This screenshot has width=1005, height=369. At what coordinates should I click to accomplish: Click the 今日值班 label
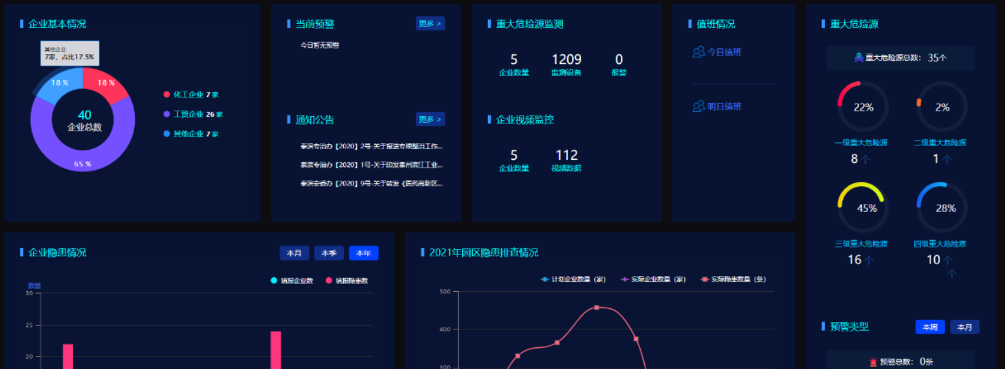pyautogui.click(x=725, y=52)
